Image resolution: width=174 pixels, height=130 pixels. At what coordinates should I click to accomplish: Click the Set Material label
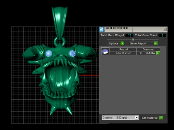(150, 118)
